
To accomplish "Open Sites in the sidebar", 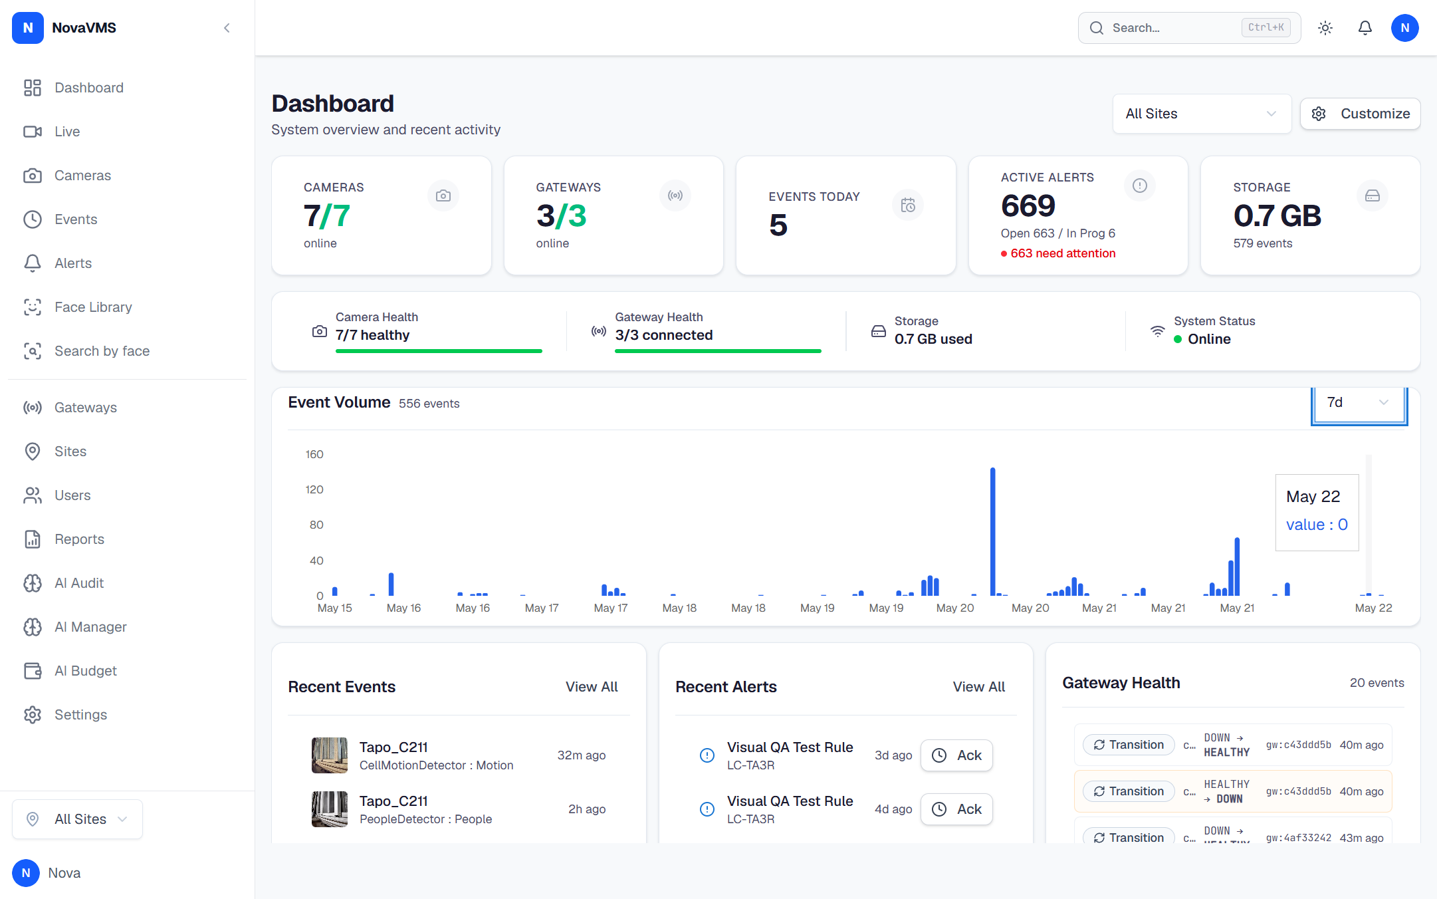I will tap(128, 451).
